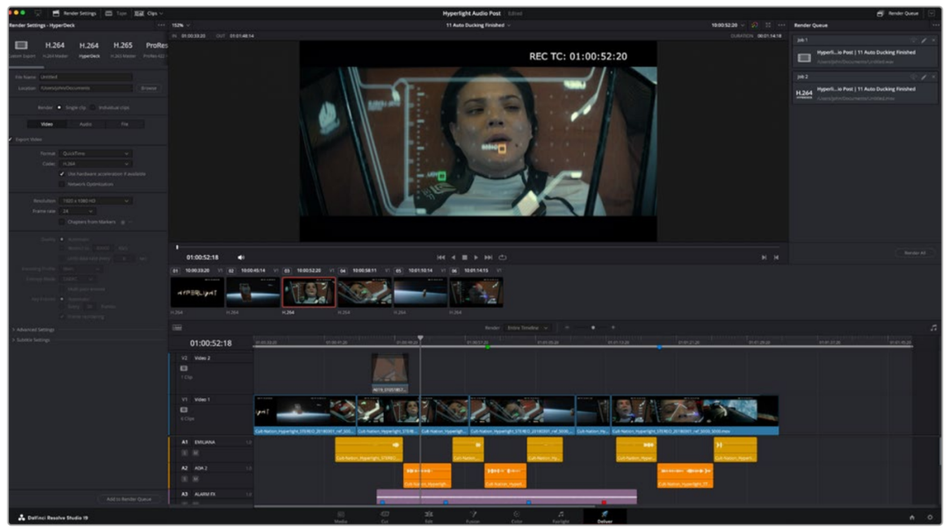Click the mark out point icon
The height and width of the screenshot is (530, 949).
click(776, 258)
